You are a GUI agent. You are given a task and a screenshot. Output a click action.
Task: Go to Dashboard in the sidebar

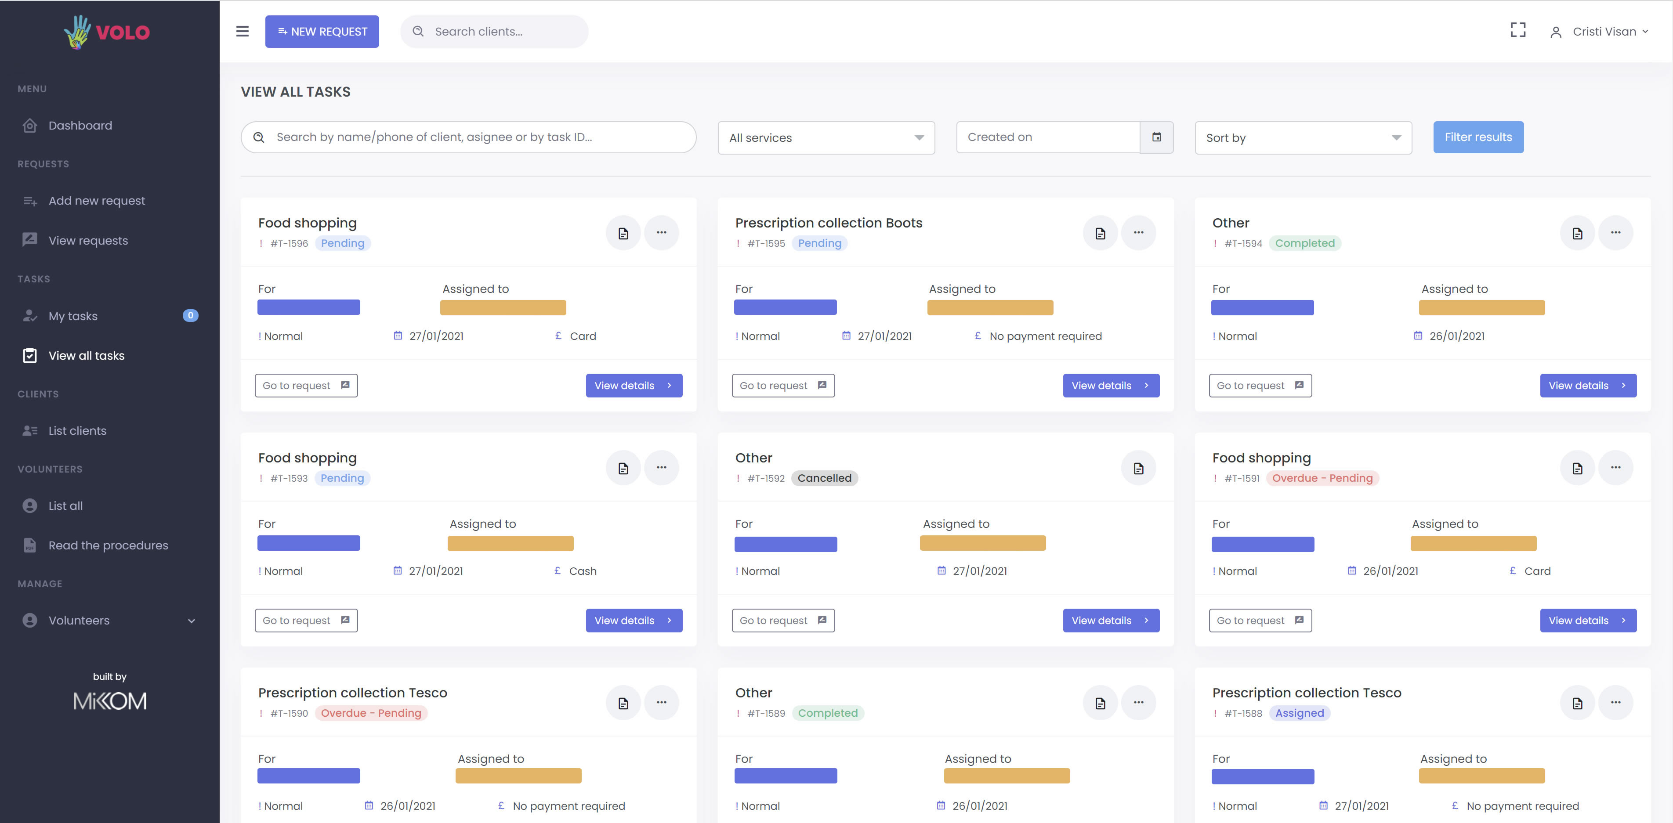80,125
